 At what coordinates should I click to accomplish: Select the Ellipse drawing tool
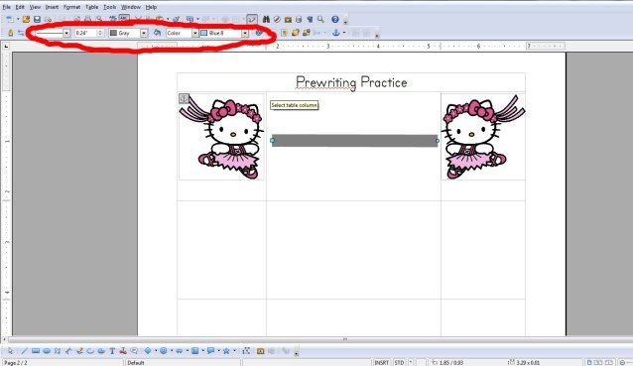47,351
